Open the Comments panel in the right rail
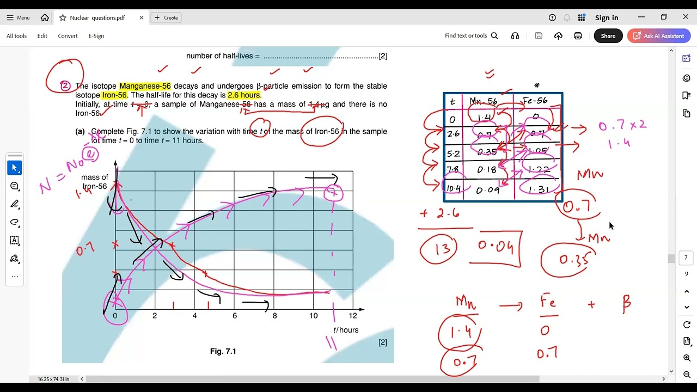The height and width of the screenshot is (392, 697). 686,78
